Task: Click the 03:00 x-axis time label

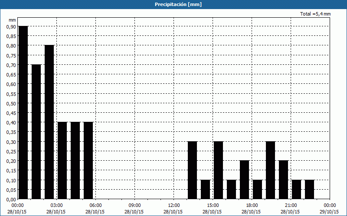Action: pos(56,206)
